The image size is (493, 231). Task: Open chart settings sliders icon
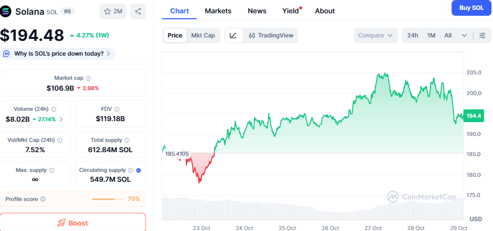pos(482,35)
